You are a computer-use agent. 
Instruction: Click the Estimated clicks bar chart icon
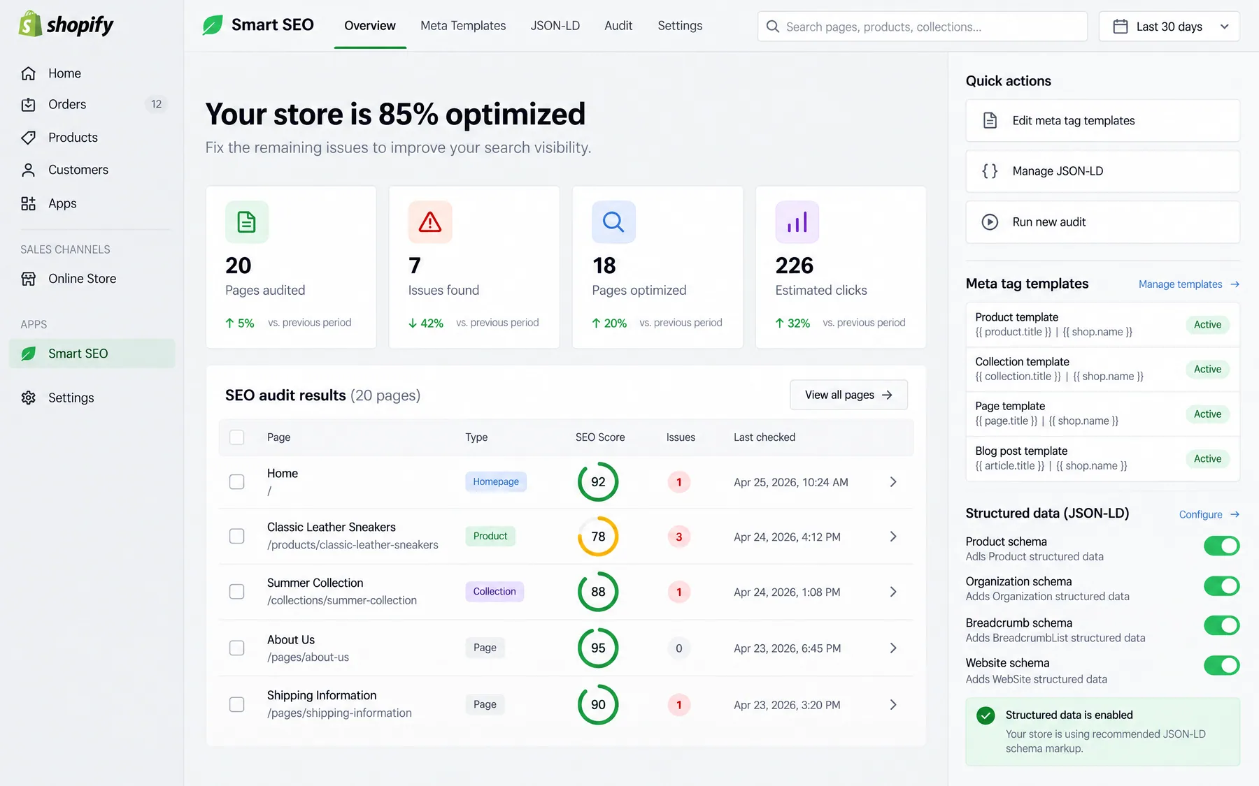(x=797, y=222)
